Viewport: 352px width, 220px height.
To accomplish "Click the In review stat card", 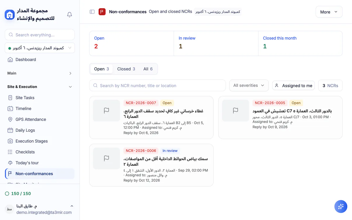I will (x=216, y=43).
